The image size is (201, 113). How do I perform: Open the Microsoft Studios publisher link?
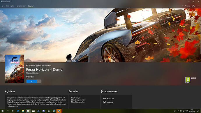tap(32, 73)
